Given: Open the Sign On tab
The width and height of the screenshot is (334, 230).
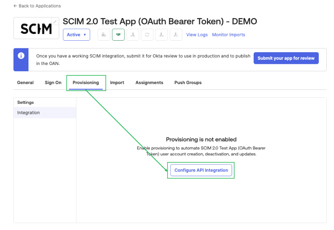Looking at the screenshot, I should point(53,83).
